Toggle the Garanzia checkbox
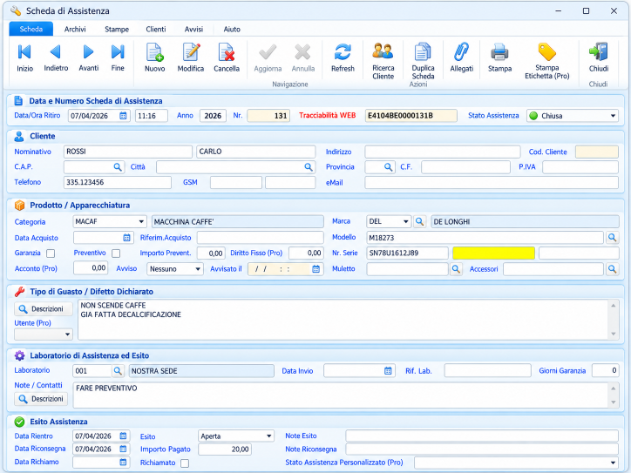631x473 pixels. point(51,253)
